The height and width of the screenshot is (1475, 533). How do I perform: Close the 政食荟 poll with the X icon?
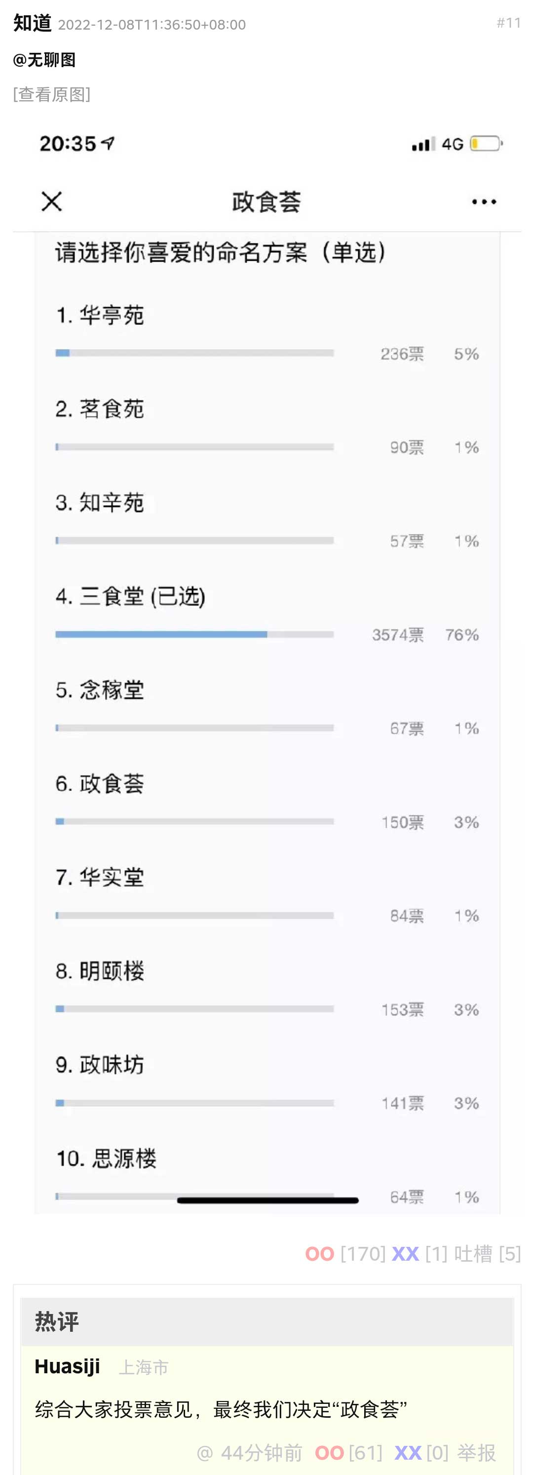(x=51, y=201)
